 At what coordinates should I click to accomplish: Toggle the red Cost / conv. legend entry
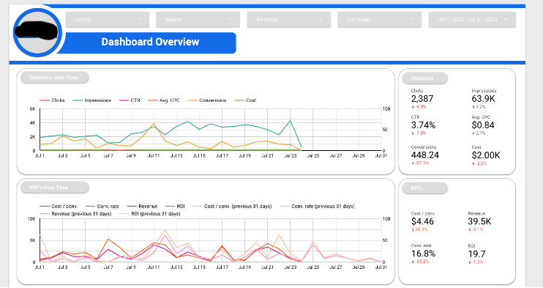point(59,206)
